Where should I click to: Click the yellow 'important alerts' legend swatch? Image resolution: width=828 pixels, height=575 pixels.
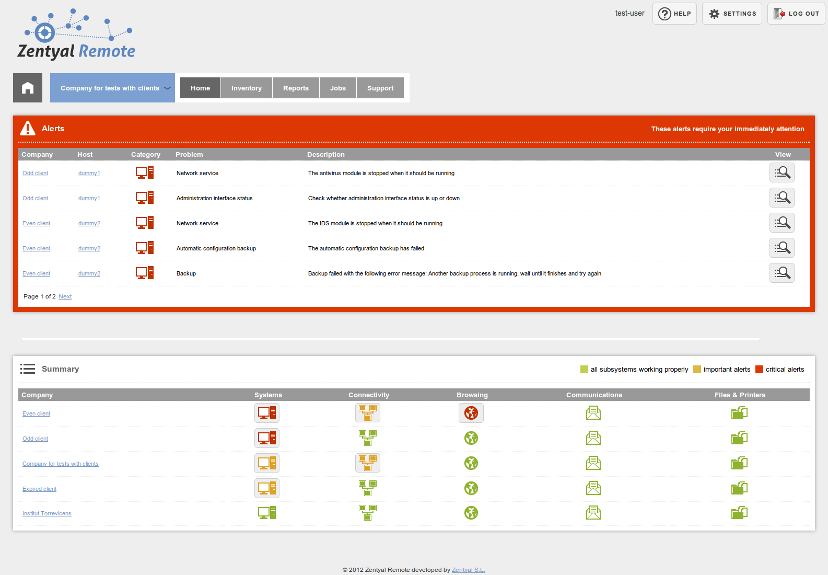point(697,370)
